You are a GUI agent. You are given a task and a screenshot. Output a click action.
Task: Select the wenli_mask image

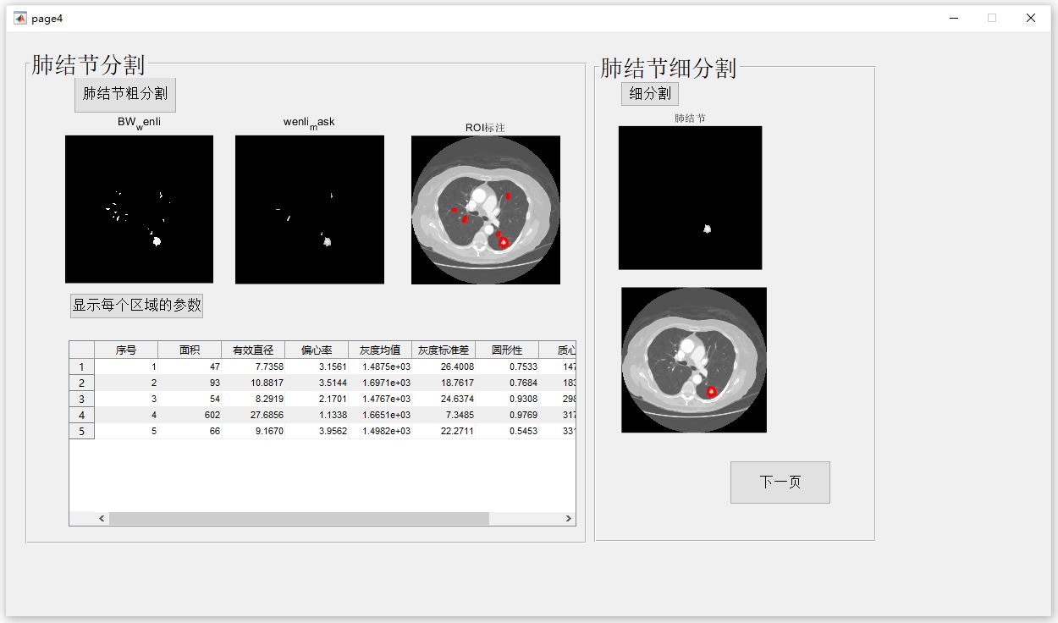point(310,209)
